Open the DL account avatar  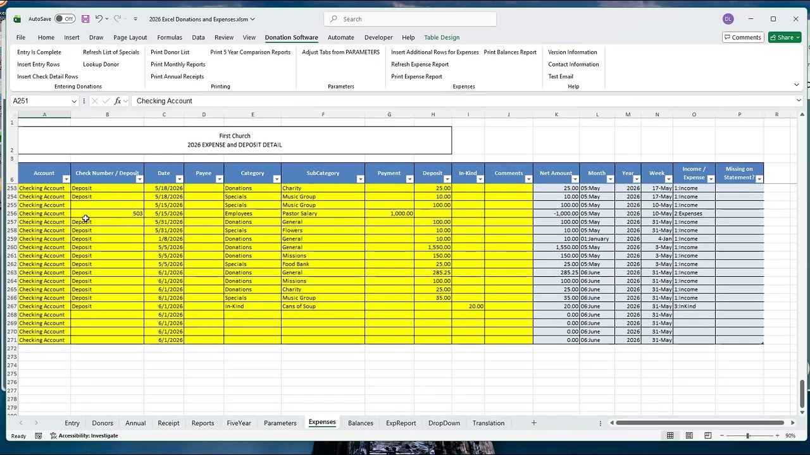pos(728,19)
